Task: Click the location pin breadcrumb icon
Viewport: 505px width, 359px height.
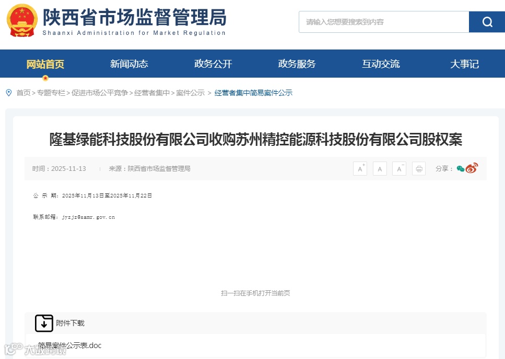Action: [x=8, y=93]
